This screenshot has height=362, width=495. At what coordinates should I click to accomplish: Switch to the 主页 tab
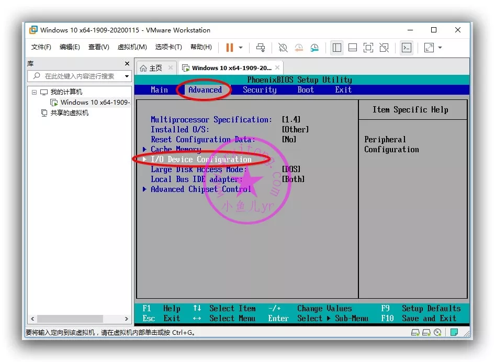[x=151, y=68]
